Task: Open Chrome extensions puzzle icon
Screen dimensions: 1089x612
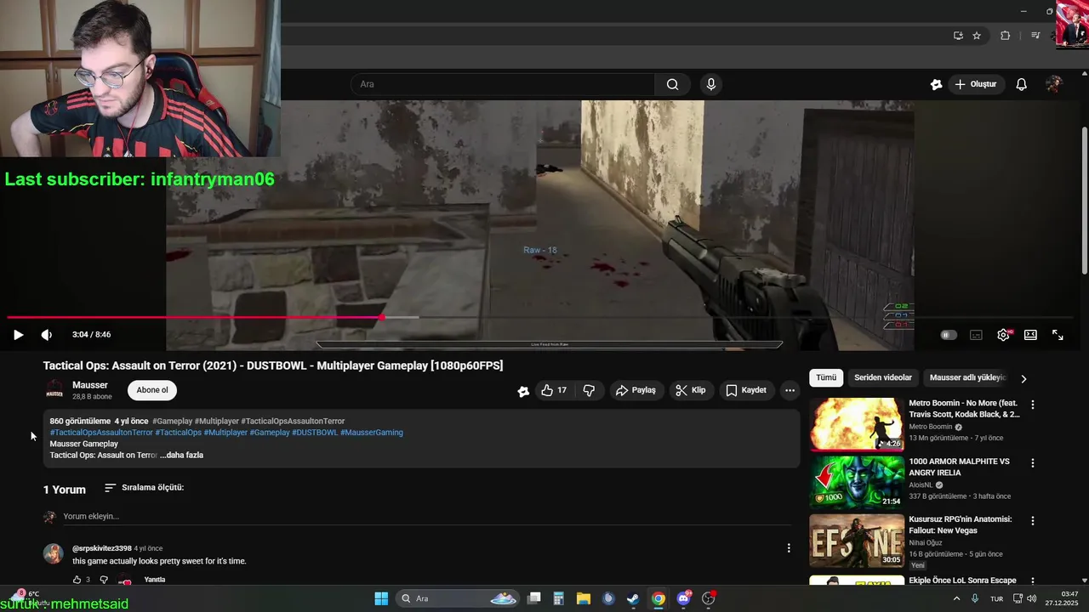Action: click(1005, 36)
